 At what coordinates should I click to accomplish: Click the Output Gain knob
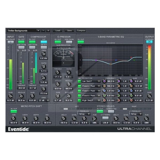click(150, 96)
